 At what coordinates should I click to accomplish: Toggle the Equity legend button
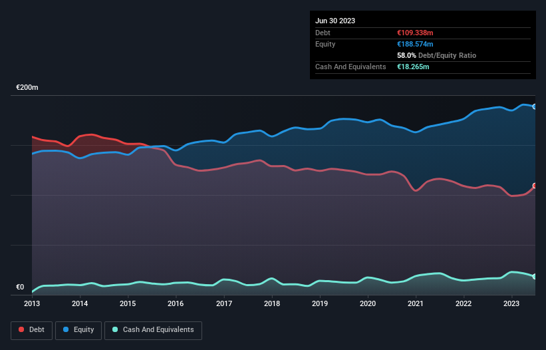click(x=78, y=330)
